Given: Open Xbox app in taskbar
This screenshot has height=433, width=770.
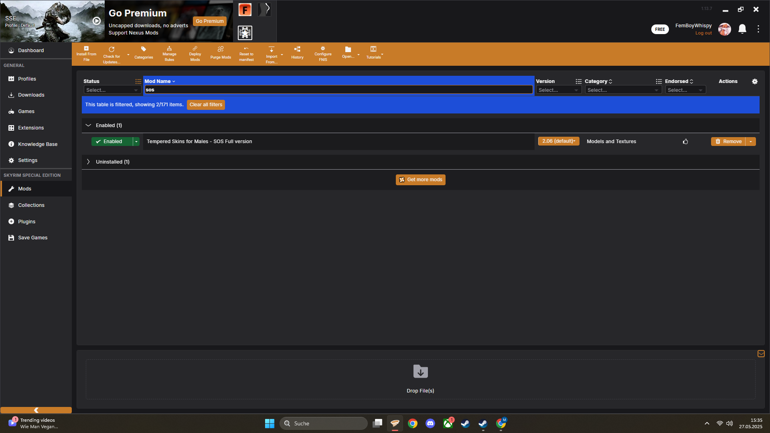Looking at the screenshot, I should click(448, 423).
